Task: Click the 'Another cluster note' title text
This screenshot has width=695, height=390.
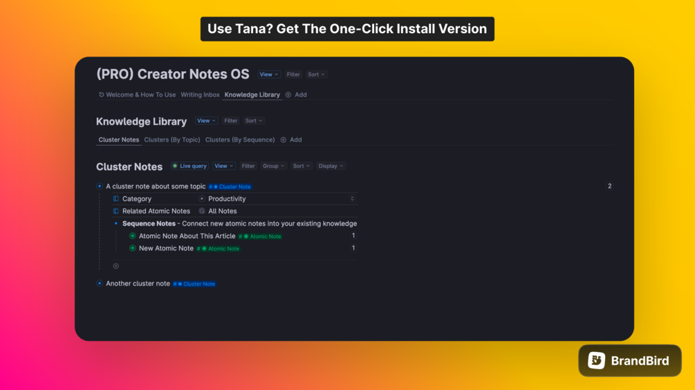Action: (x=138, y=284)
